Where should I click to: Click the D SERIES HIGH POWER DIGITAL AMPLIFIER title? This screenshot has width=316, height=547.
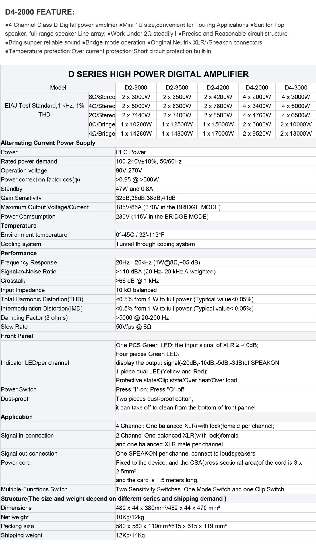click(x=158, y=74)
